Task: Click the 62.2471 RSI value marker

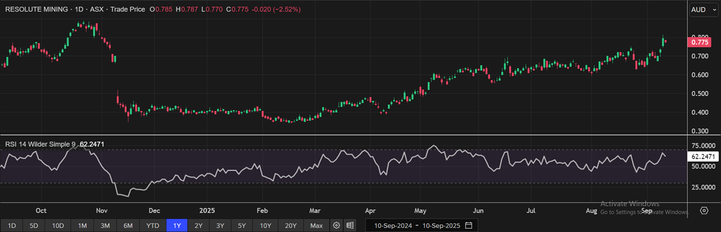Action: pyautogui.click(x=703, y=157)
